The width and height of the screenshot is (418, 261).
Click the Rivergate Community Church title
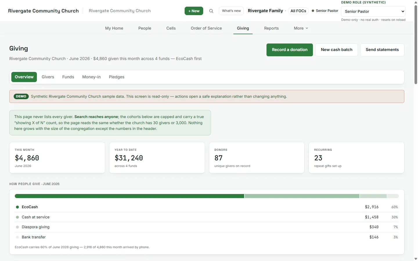coord(43,11)
